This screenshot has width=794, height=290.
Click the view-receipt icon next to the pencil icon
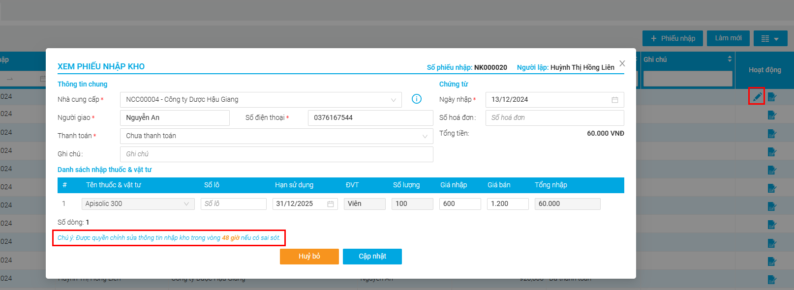coord(772,97)
